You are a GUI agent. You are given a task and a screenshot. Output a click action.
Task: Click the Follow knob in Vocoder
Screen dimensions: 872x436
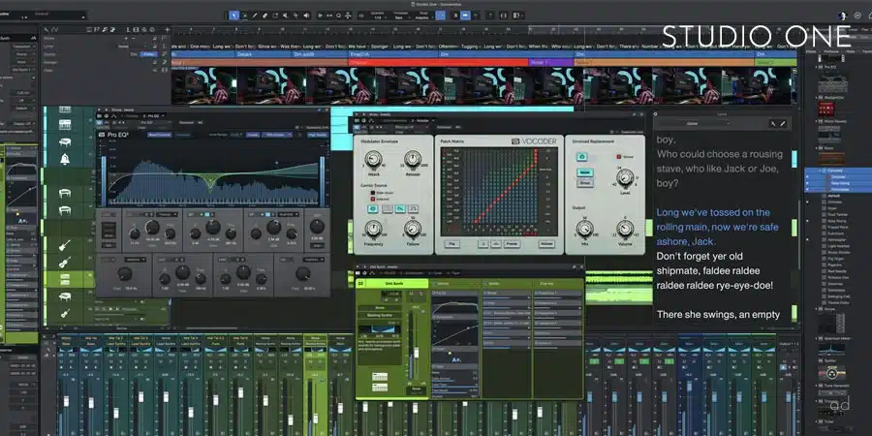point(413,229)
